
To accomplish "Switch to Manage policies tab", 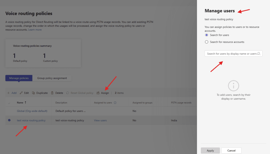I will point(19,78).
